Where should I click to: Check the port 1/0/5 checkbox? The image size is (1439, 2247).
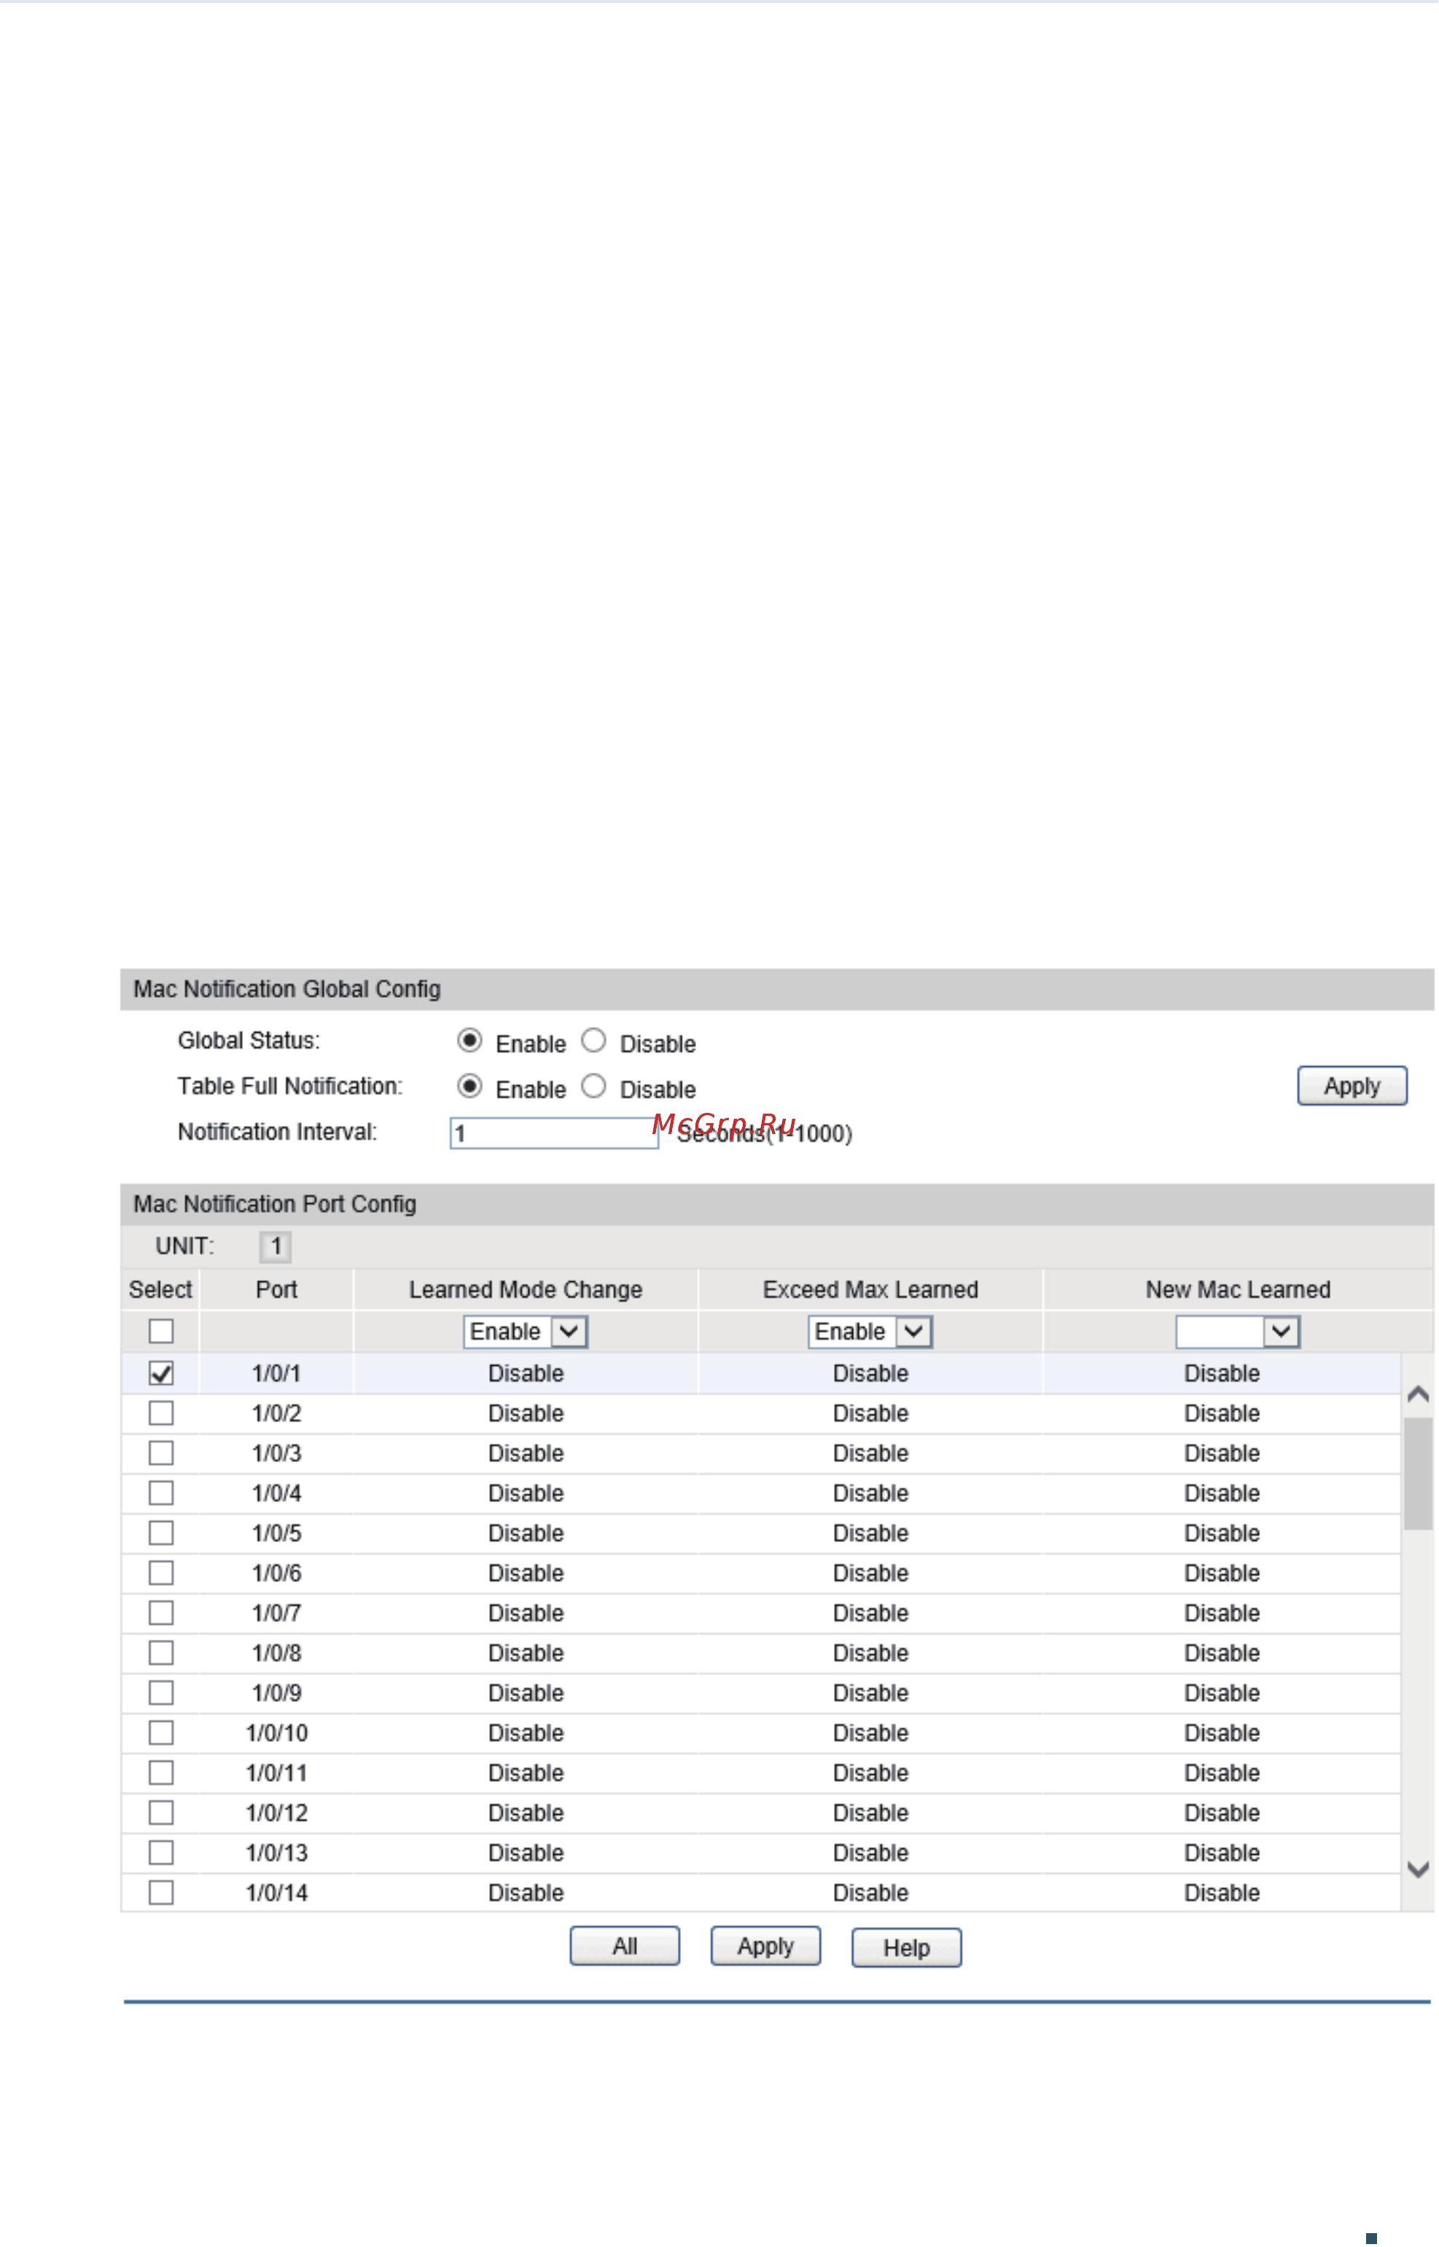(x=162, y=1534)
